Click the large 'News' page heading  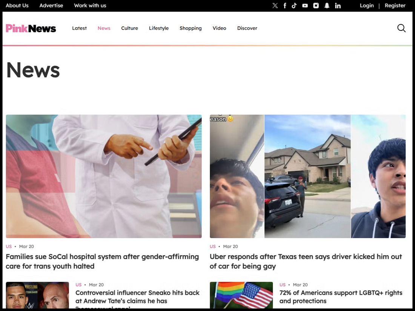tap(33, 70)
